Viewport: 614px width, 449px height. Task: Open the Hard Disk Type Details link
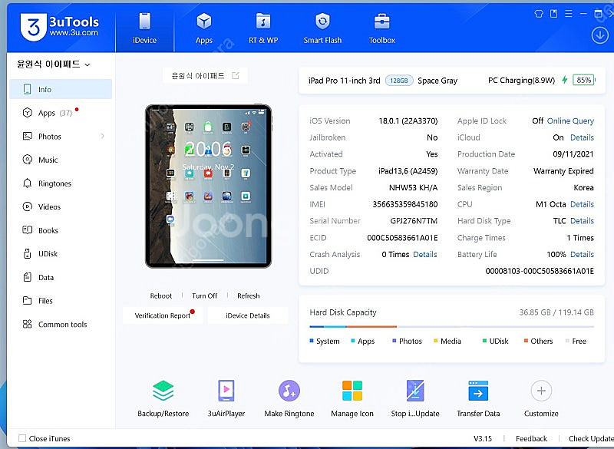click(582, 221)
